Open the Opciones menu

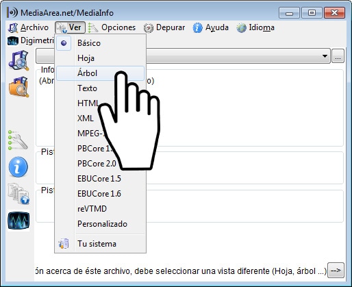click(112, 27)
